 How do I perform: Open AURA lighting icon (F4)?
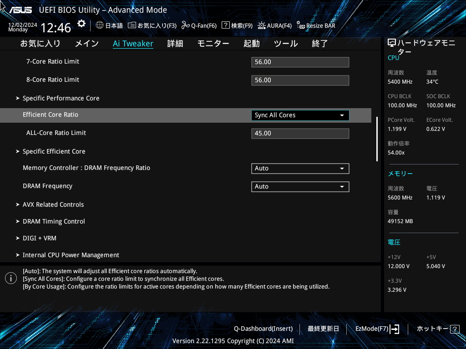[262, 25]
